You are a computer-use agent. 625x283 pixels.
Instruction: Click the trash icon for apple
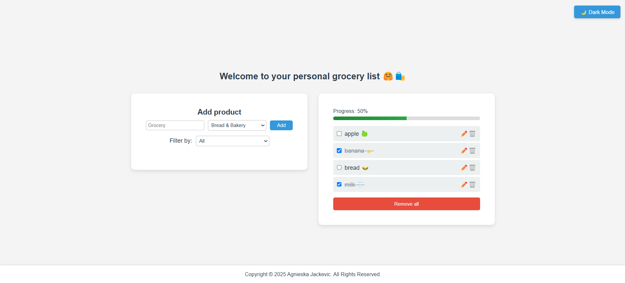pos(472,134)
